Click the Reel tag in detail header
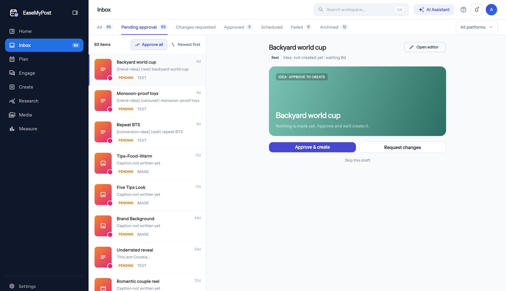This screenshot has height=291, width=506. click(275, 58)
